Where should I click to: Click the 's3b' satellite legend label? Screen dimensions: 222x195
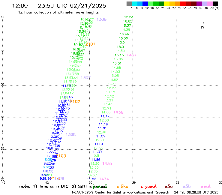(x=187, y=186)
